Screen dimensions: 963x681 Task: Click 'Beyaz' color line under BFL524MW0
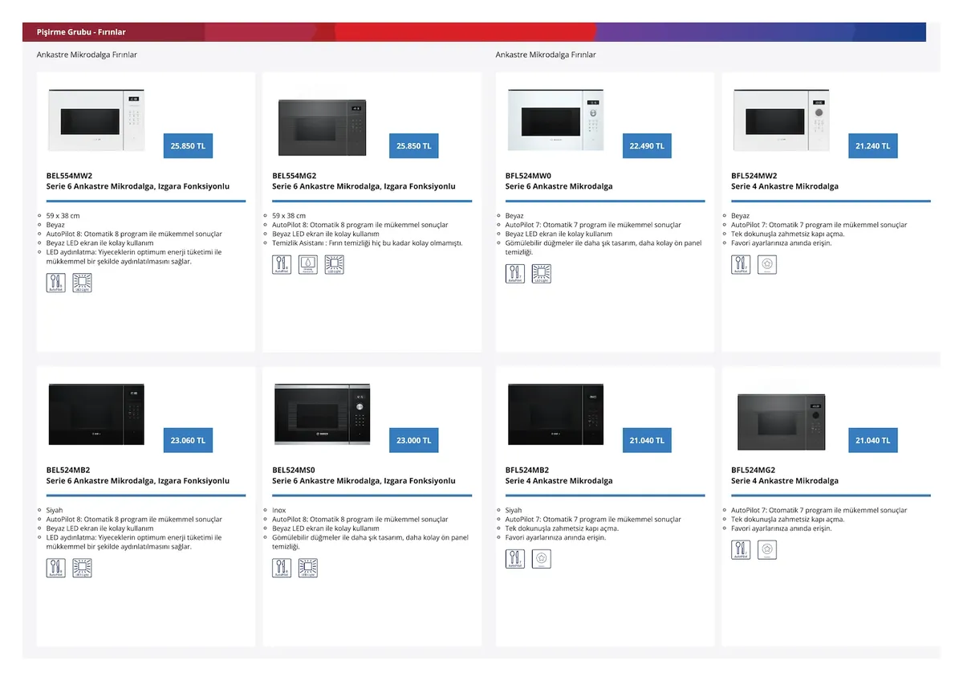pos(514,216)
